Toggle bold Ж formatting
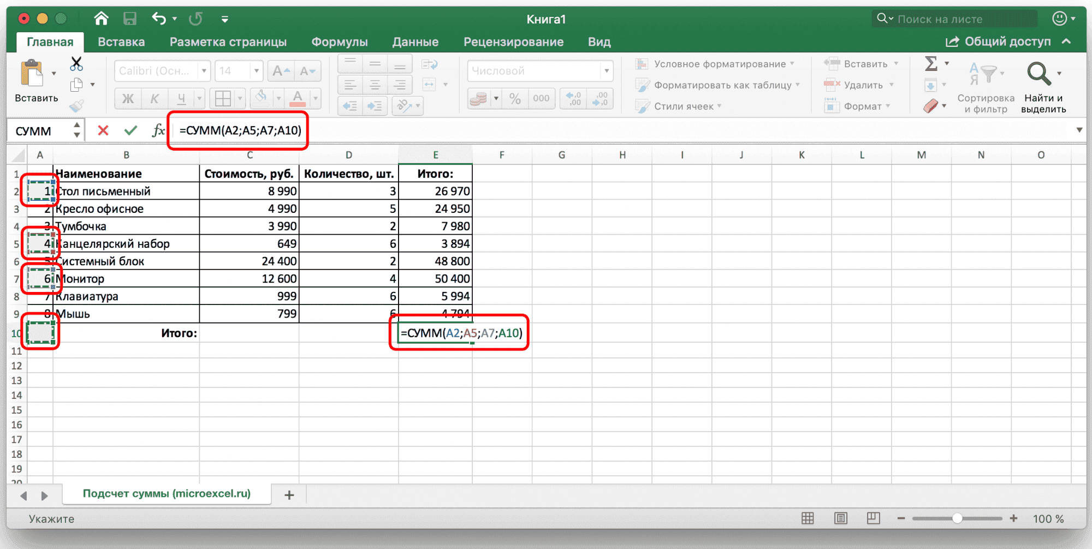The width and height of the screenshot is (1092, 549). point(128,99)
